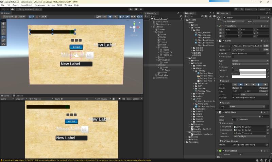Toggle the Fill Center checkbox
The image size is (272, 162).
click(x=233, y=67)
